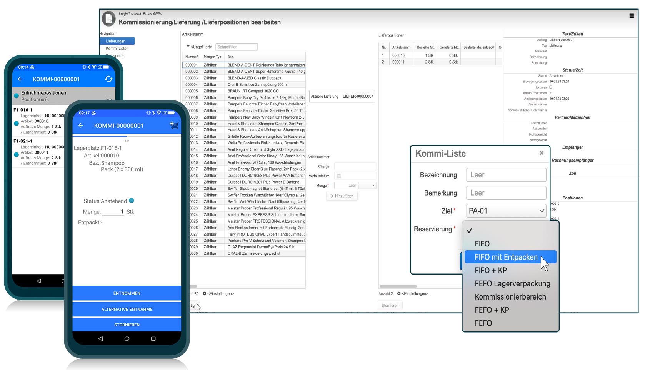Tap blue status dot of F1-016-1 entry
Viewport: 645px width, 370px height.
click(16, 124)
